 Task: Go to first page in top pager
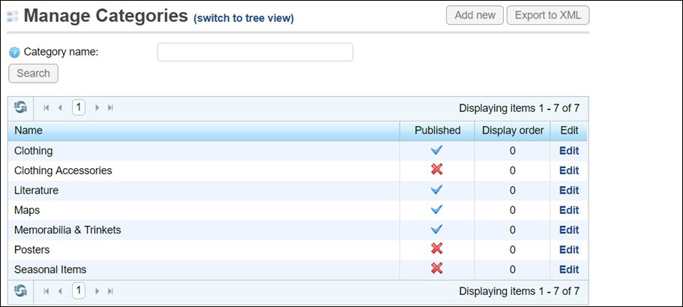coord(46,108)
